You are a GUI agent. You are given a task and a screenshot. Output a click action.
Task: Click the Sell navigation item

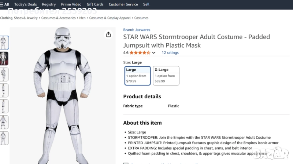[x=146, y=4]
